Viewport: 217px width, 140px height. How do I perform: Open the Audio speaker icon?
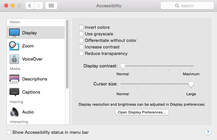click(14, 112)
